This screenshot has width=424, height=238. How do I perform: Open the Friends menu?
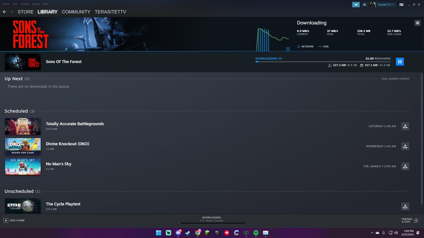point(25,4)
